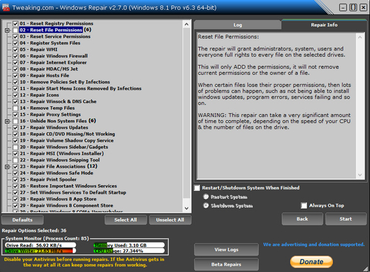Open View Logs

click(x=226, y=250)
